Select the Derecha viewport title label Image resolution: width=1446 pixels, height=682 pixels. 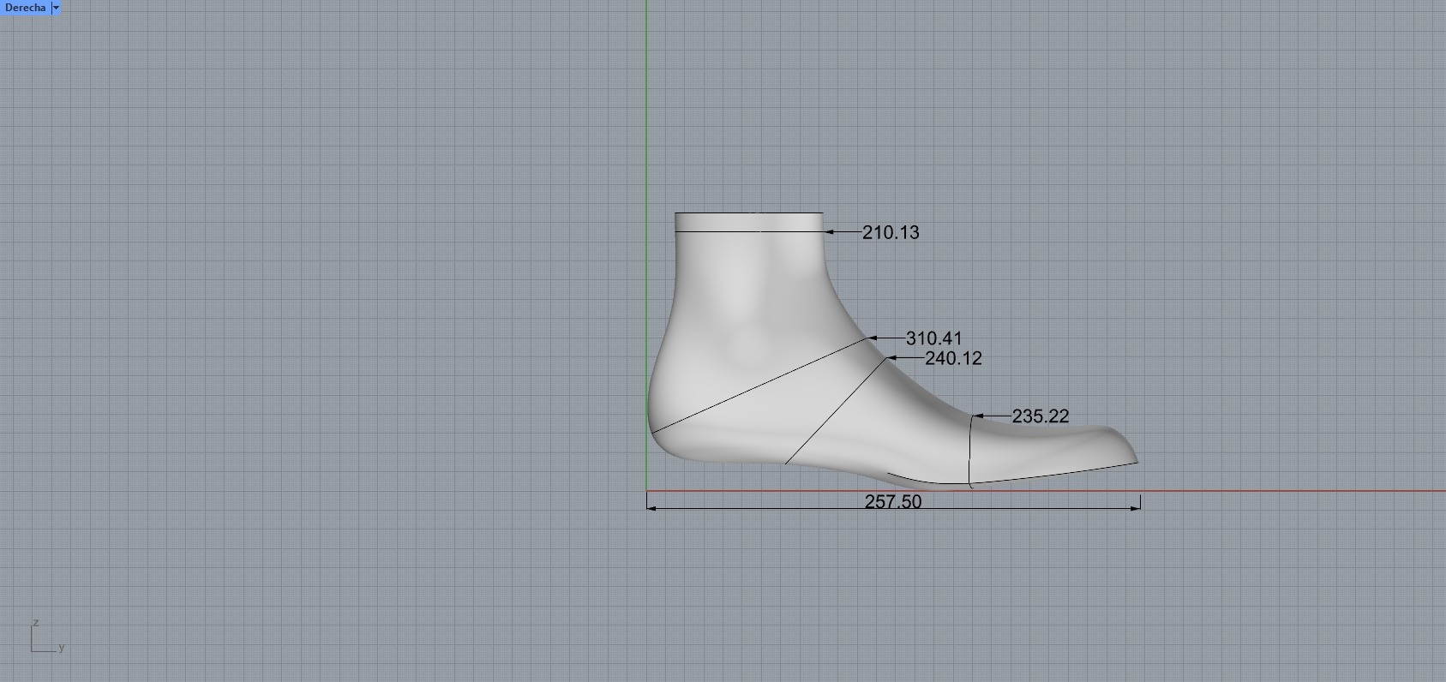click(x=26, y=7)
